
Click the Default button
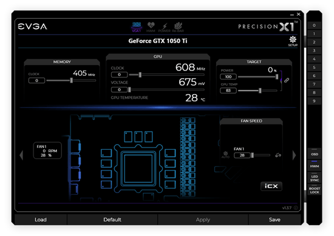(112, 220)
